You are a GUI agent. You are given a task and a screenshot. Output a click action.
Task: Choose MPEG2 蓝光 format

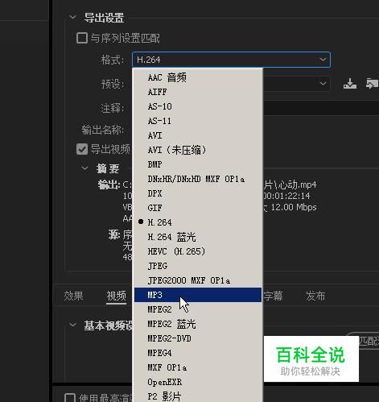pyautogui.click(x=198, y=324)
